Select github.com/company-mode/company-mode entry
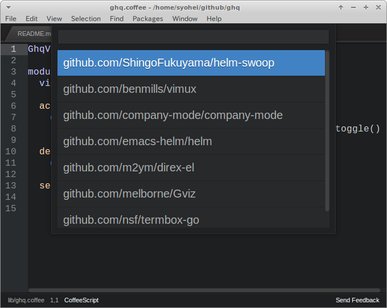 click(191, 116)
